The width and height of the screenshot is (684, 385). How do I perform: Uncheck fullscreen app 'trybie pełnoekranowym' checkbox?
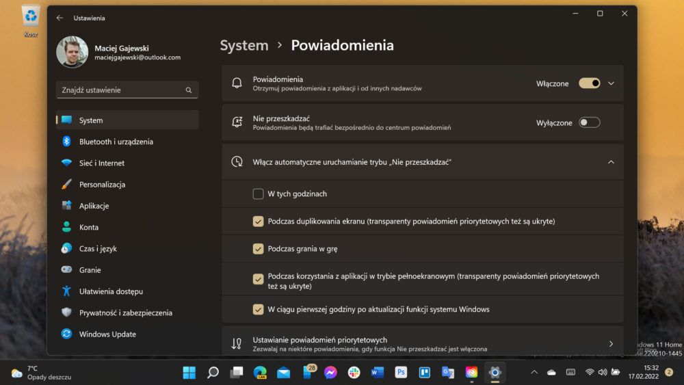[x=259, y=279]
